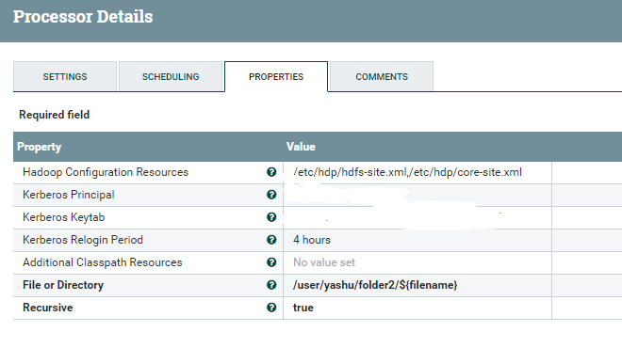Image resolution: width=622 pixels, height=364 pixels.
Task: Click the Required field label
Action: pos(55,115)
